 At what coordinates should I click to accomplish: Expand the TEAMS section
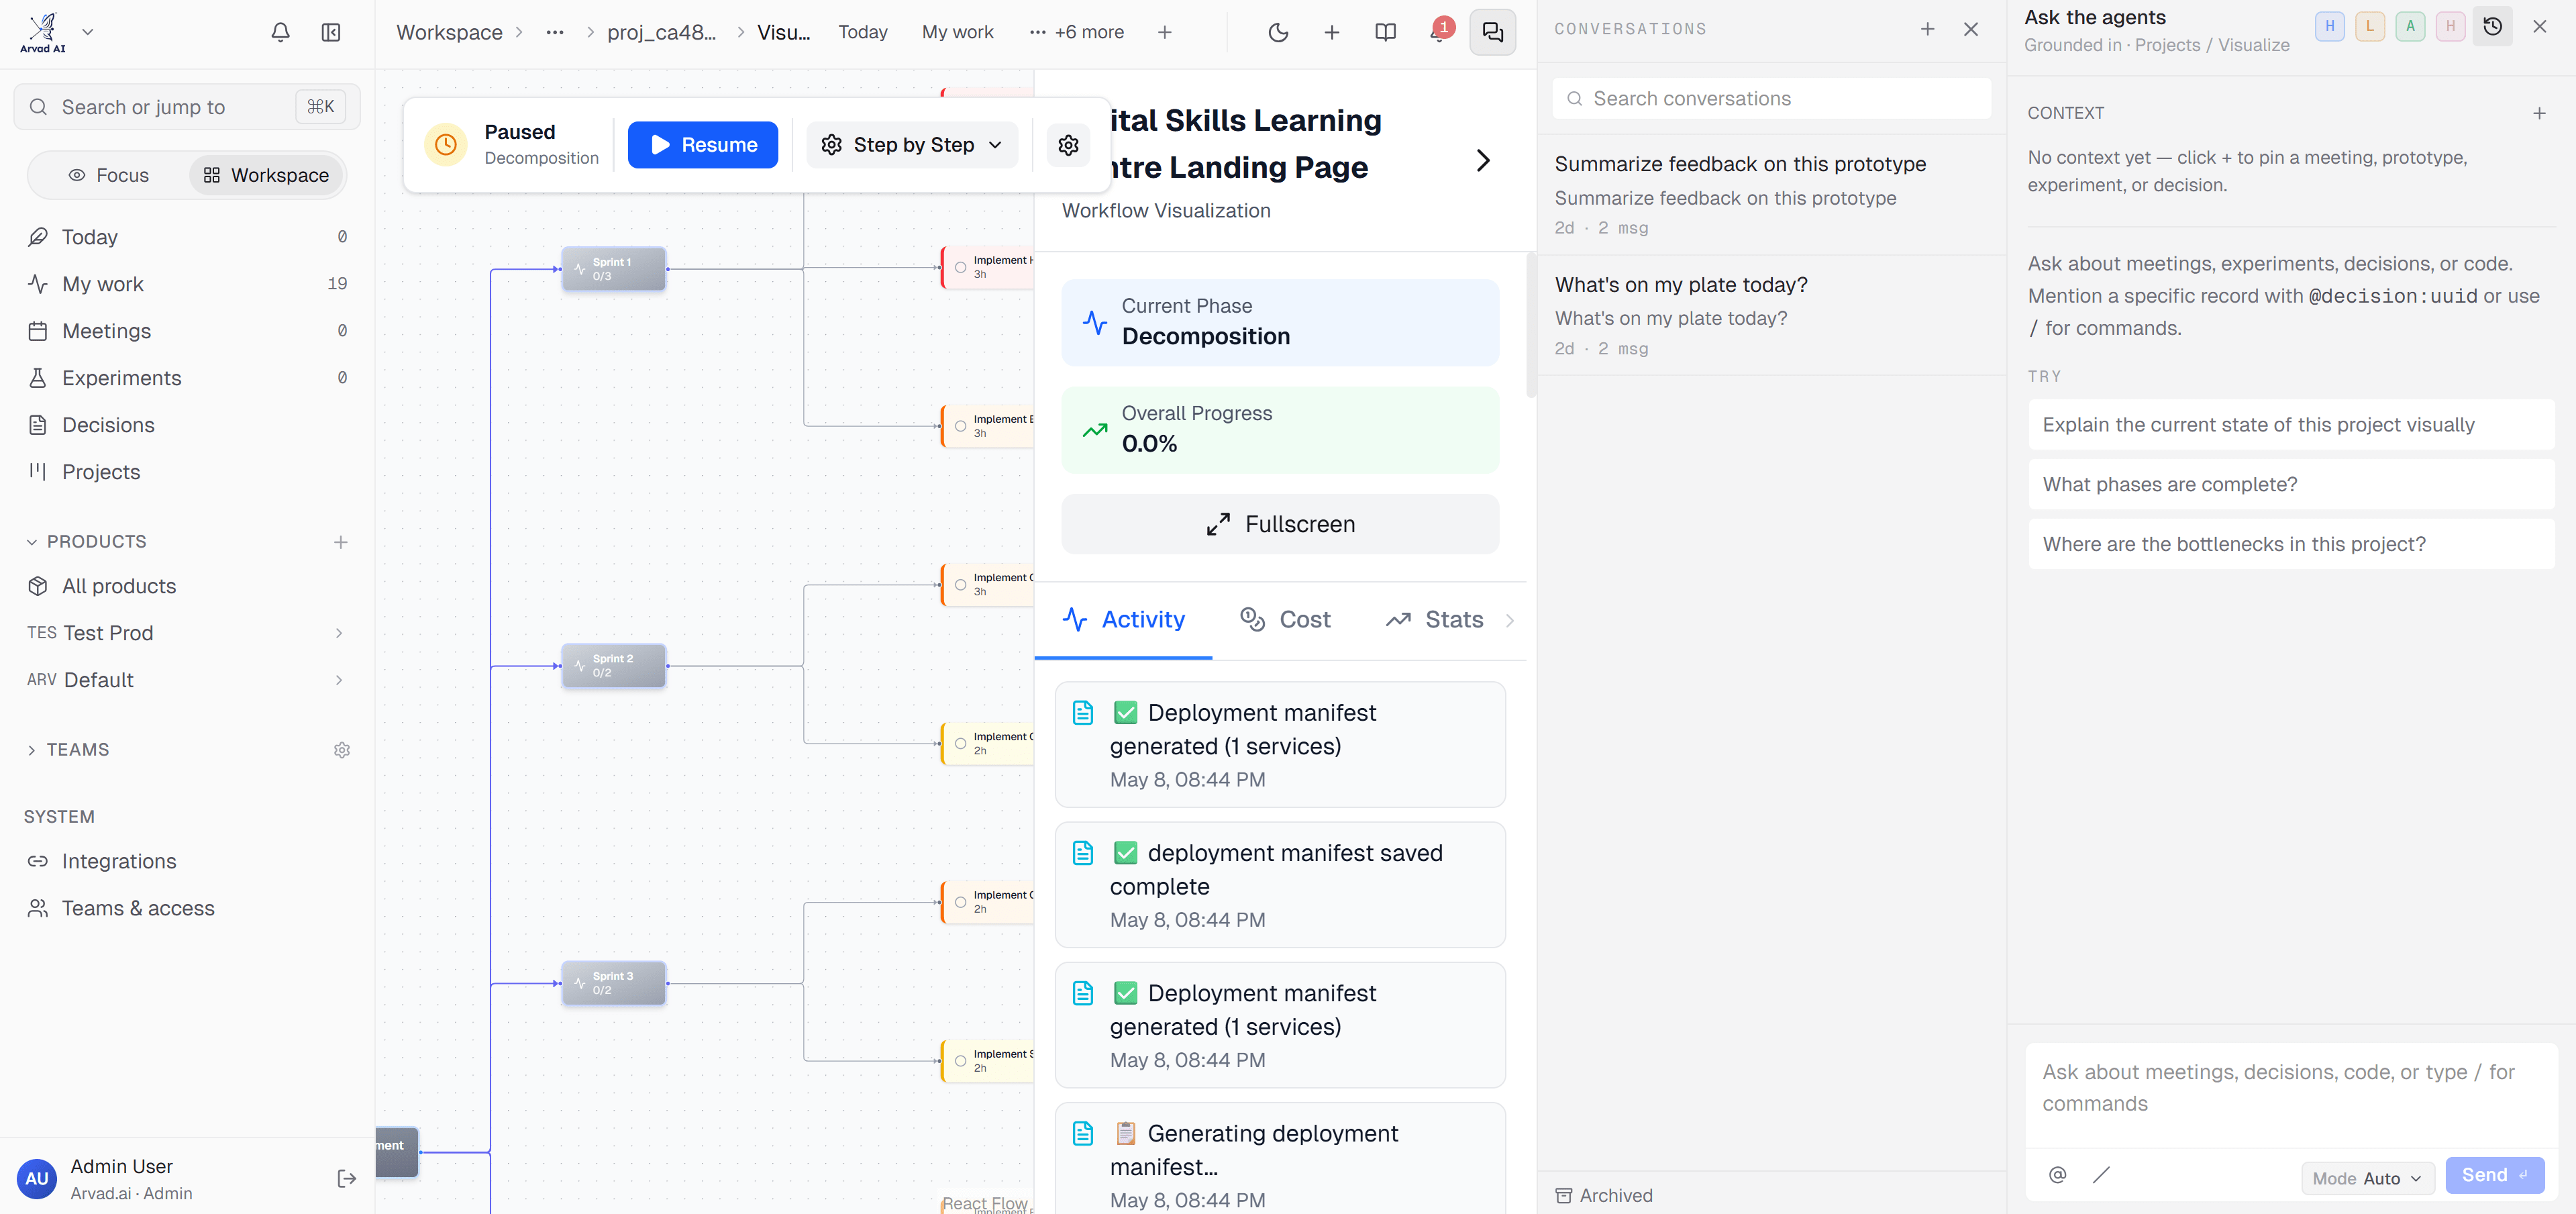point(32,750)
